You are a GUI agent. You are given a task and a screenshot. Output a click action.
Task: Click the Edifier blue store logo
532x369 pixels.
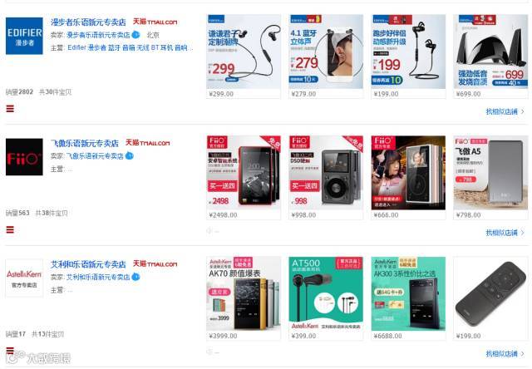tap(24, 36)
